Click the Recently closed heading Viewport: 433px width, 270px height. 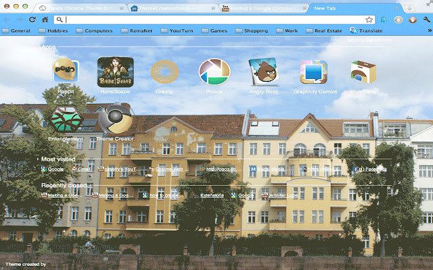(64, 186)
